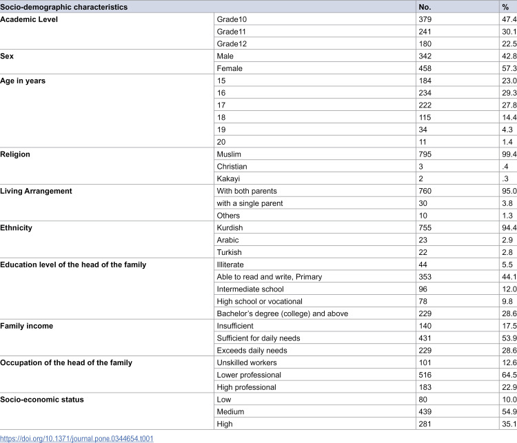The height and width of the screenshot is (443, 517).
Task: Click the 'Grade10' cell
Action: tap(232, 19)
